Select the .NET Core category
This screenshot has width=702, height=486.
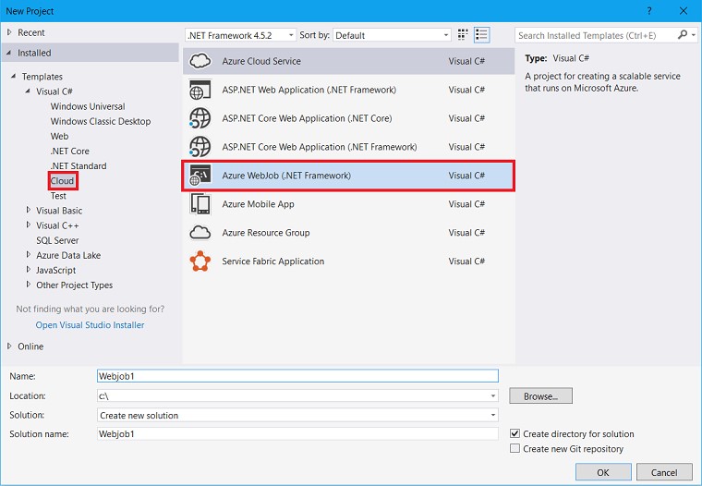pos(70,152)
